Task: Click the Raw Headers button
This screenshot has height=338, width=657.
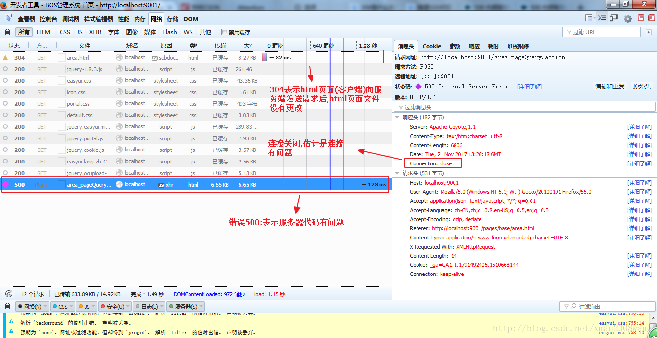Action: pyautogui.click(x=642, y=87)
